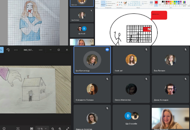This screenshot has width=190, height=130.
Task: Click the Paint selection tool button
Action: click(103, 3)
